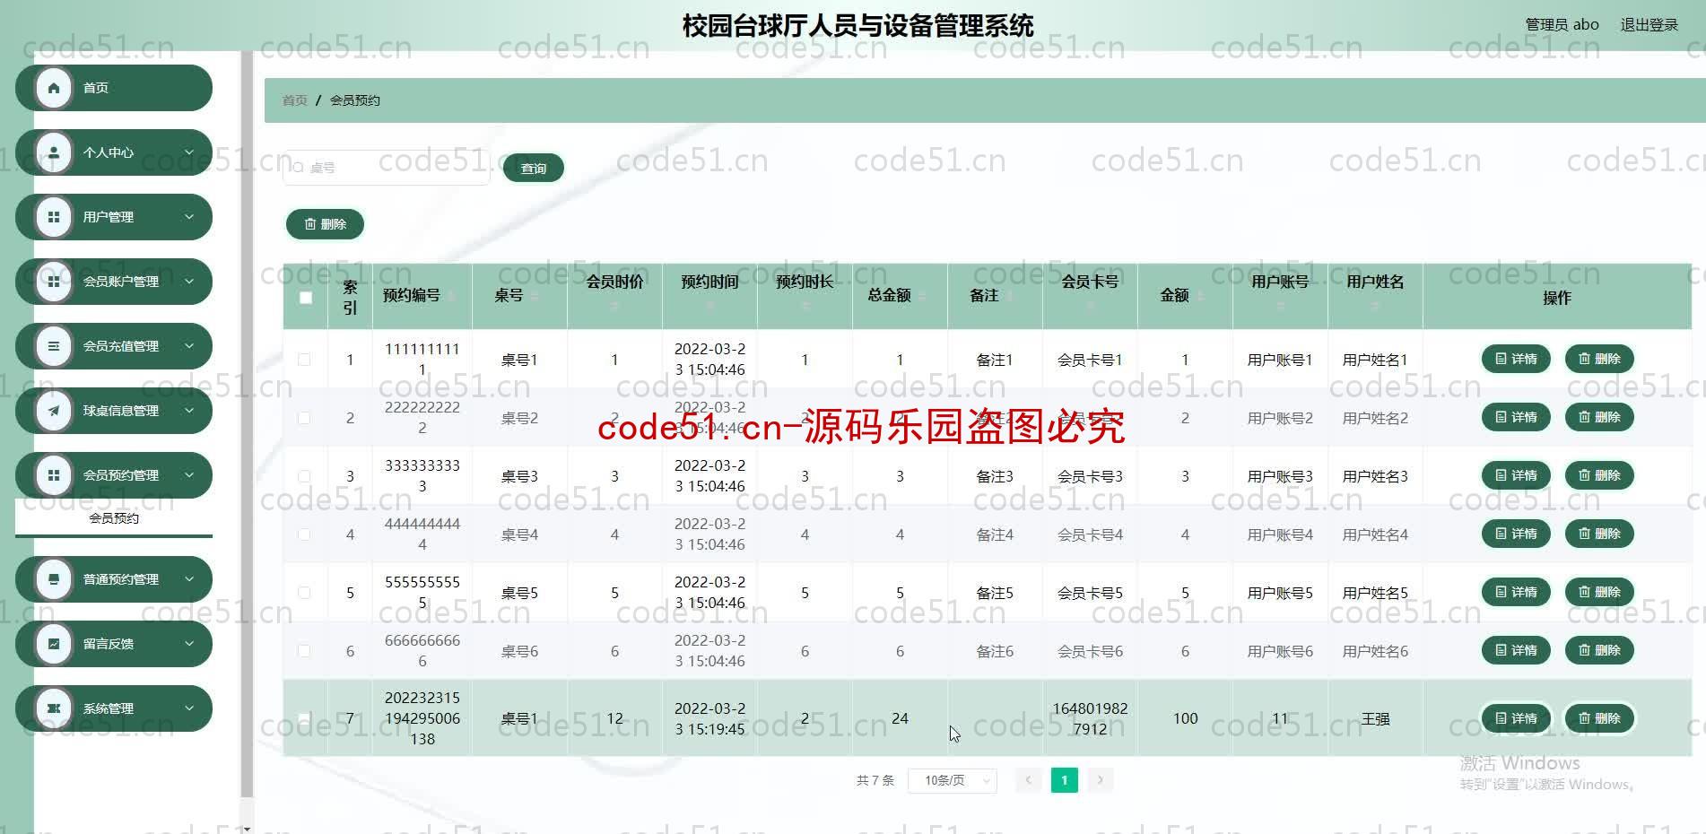Open 详情 for row 用户姓名3
This screenshot has height=834, width=1706.
(1516, 475)
